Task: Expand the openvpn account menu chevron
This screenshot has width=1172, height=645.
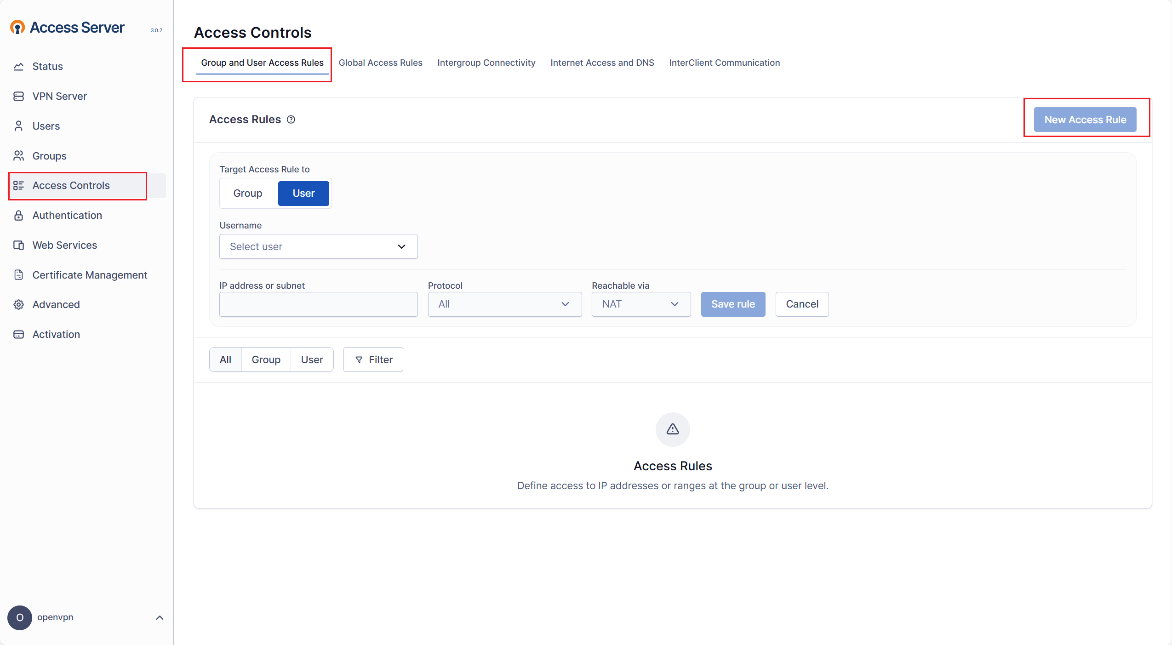Action: click(160, 618)
